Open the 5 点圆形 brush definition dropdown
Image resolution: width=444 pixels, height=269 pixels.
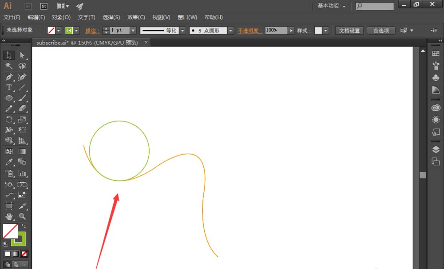click(x=230, y=30)
